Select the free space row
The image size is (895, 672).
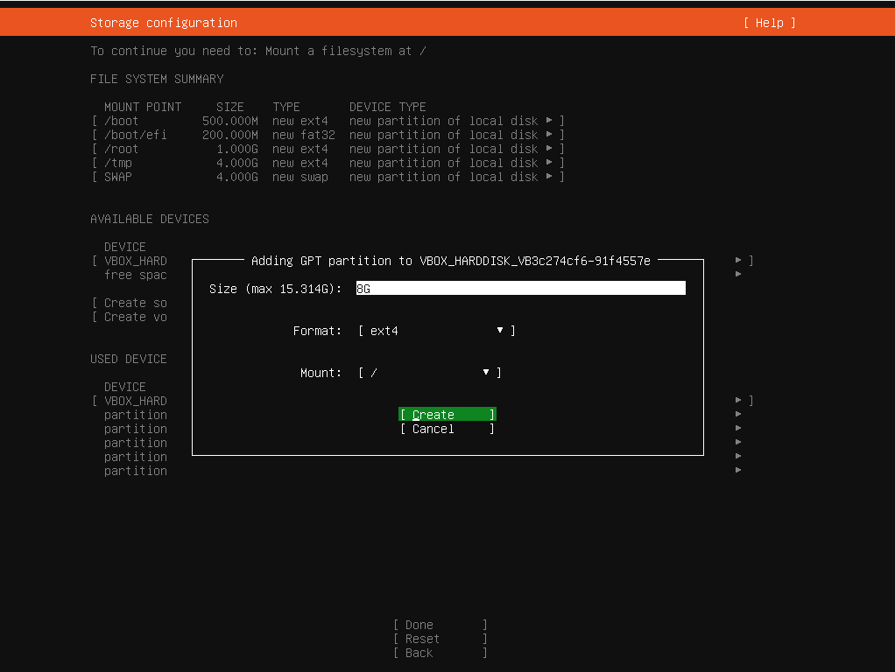(135, 275)
